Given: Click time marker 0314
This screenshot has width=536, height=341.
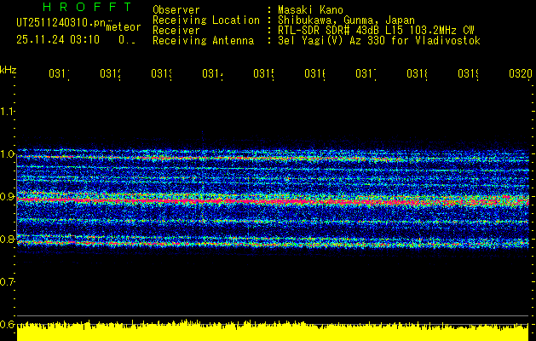Looking at the screenshot, I should tap(213, 73).
